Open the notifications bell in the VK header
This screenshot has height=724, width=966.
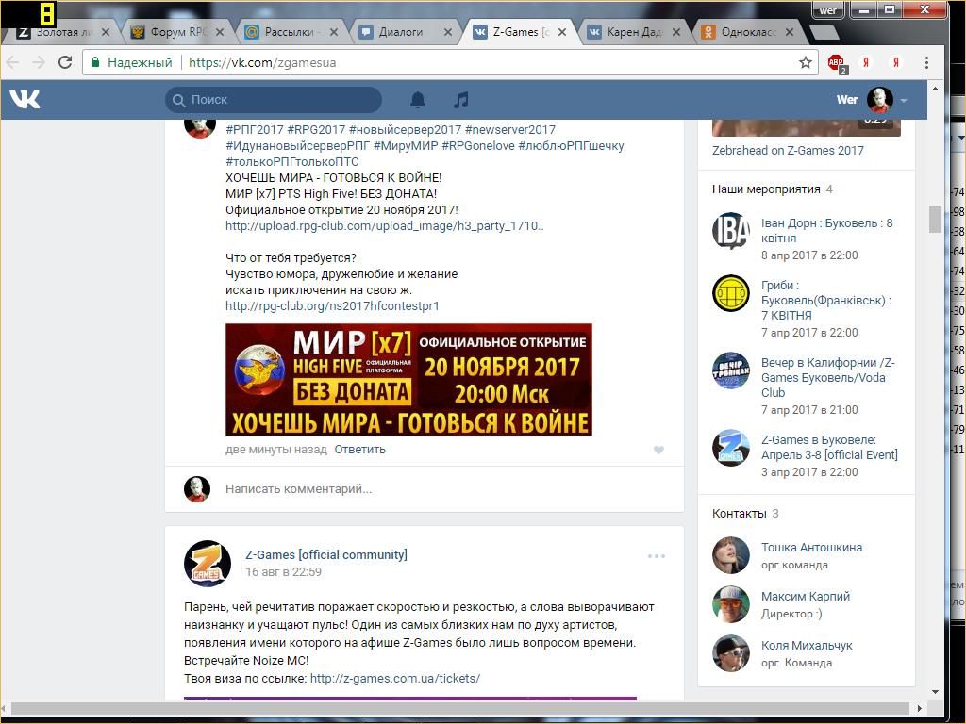(x=418, y=100)
